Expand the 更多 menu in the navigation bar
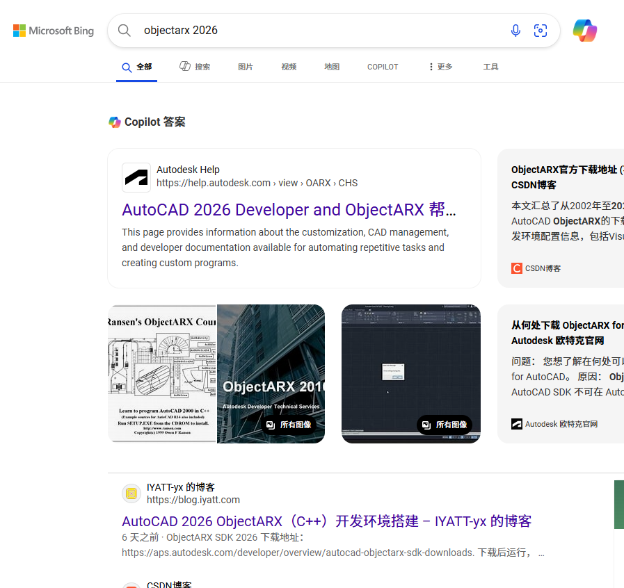 tap(440, 67)
